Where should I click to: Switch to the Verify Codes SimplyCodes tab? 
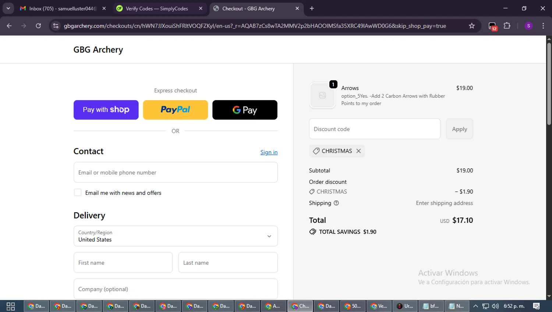coord(156,8)
